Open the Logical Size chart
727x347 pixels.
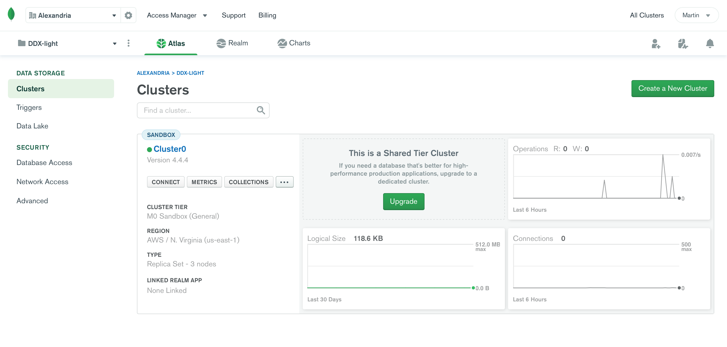[404, 268]
